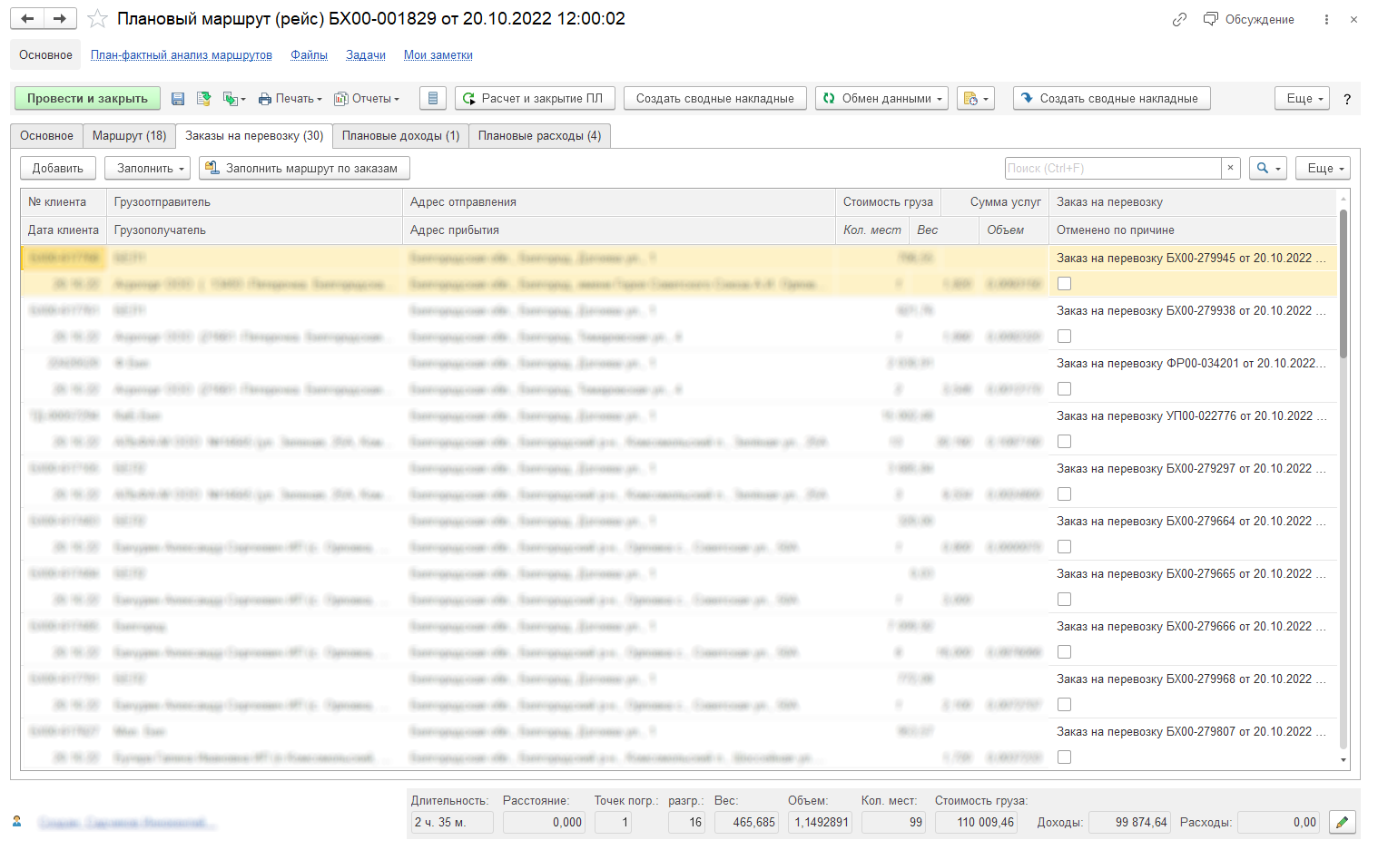1378x850 pixels.
Task: Go back with the left arrow
Action: click(28, 19)
